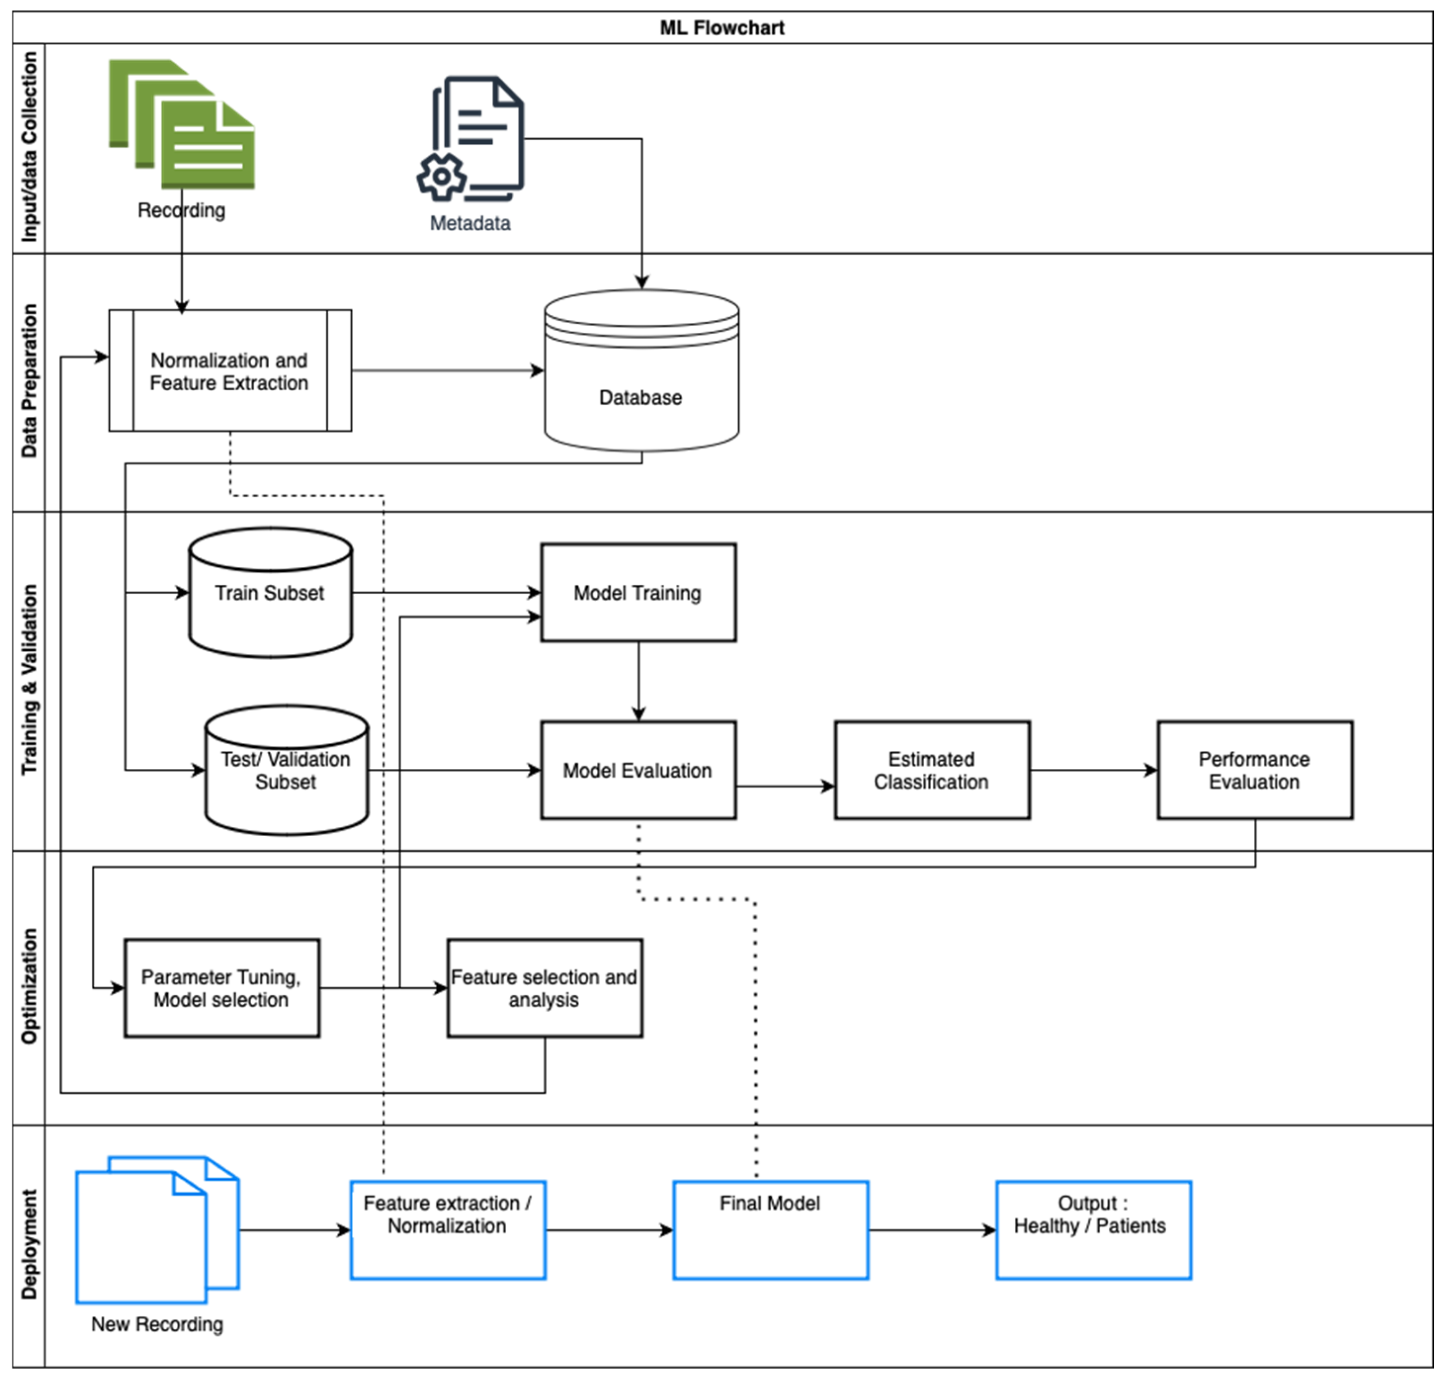Select Normalization and Feature Extraction box
Viewport: 1444px width, 1379px height.
tap(229, 370)
